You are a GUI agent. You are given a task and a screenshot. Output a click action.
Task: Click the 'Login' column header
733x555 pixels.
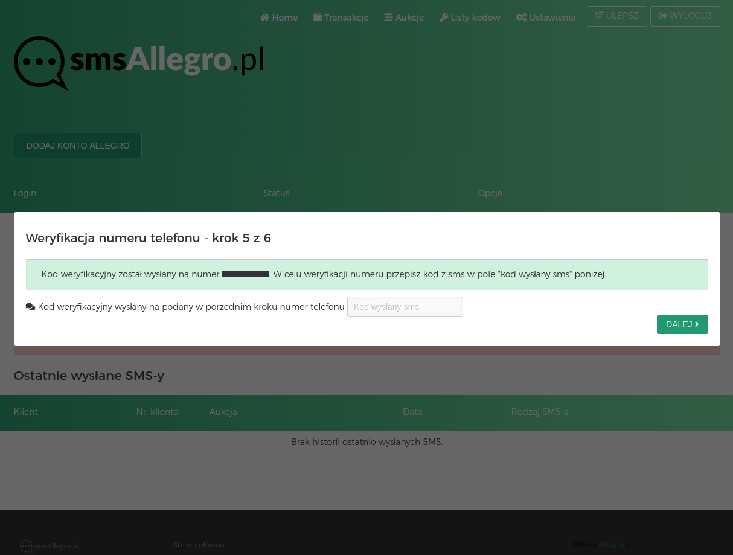point(25,193)
